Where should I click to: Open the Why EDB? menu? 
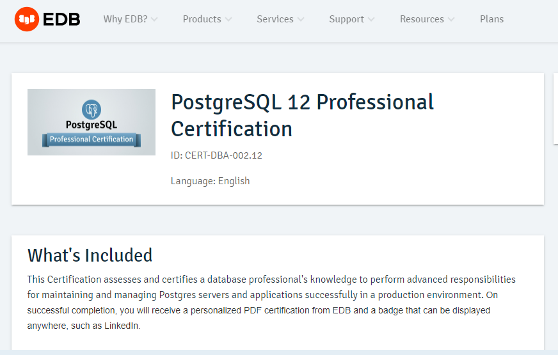[x=131, y=19]
